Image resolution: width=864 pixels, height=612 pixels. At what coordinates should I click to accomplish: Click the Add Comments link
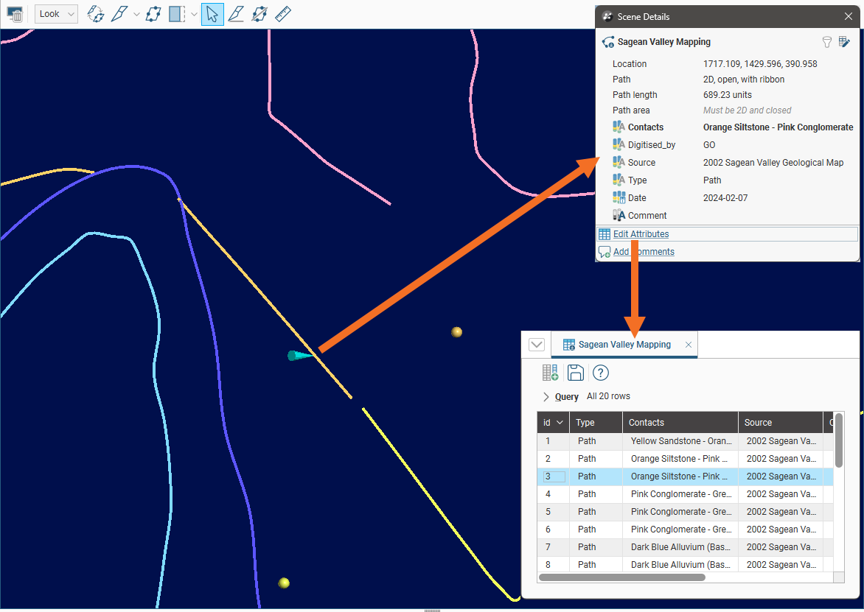pyautogui.click(x=644, y=252)
